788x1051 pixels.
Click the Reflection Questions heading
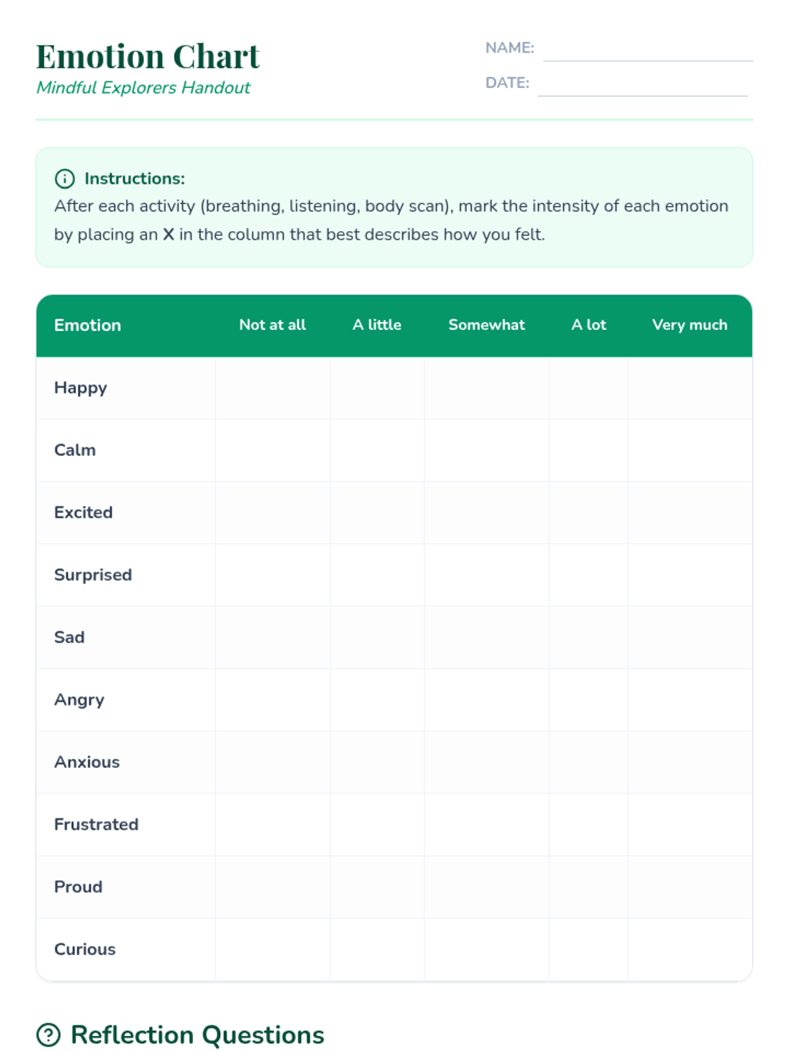click(x=197, y=1035)
